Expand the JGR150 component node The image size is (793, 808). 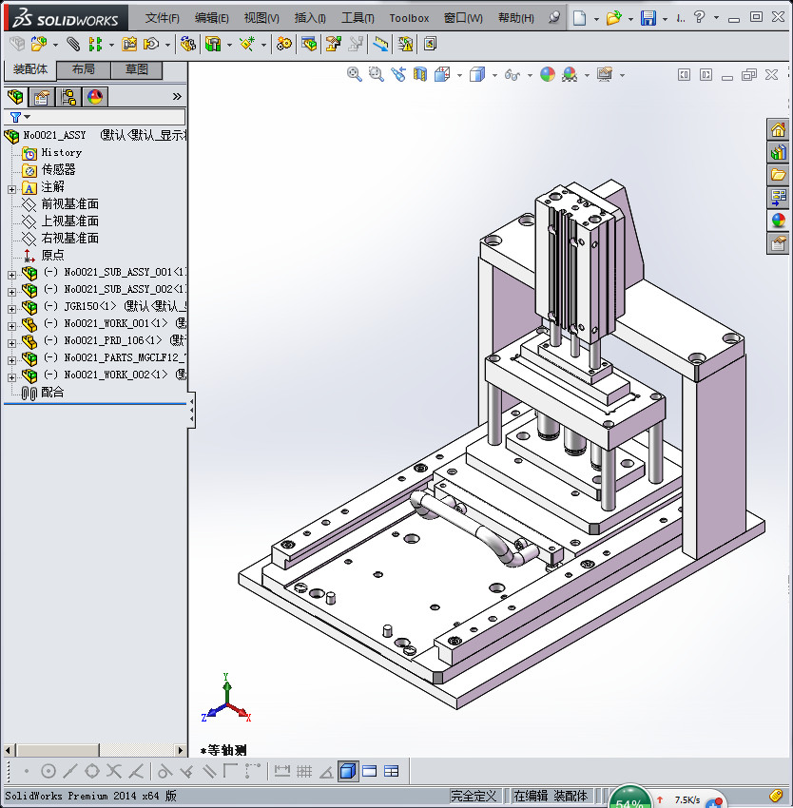pos(11,309)
